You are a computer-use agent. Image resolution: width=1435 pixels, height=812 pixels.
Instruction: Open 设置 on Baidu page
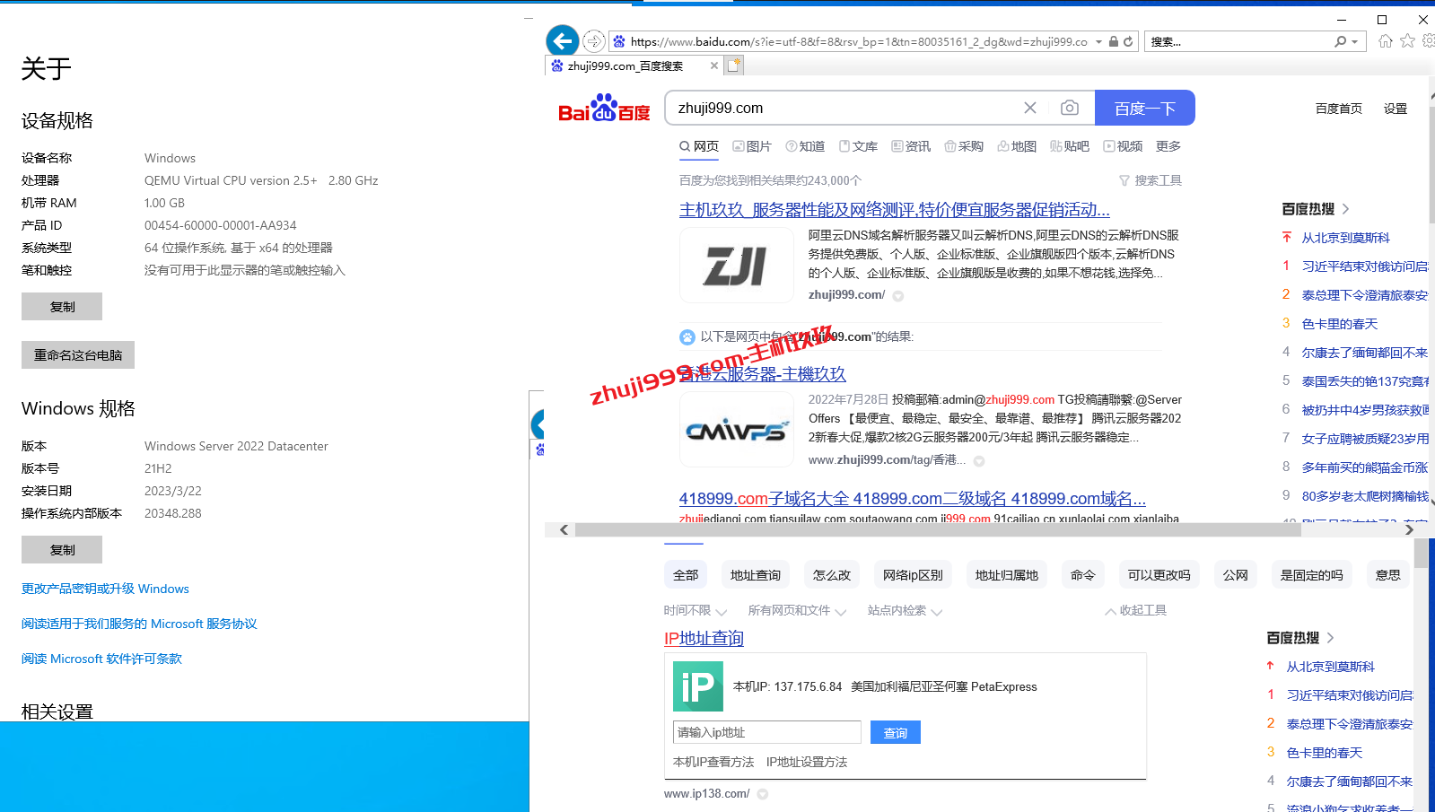[1395, 109]
